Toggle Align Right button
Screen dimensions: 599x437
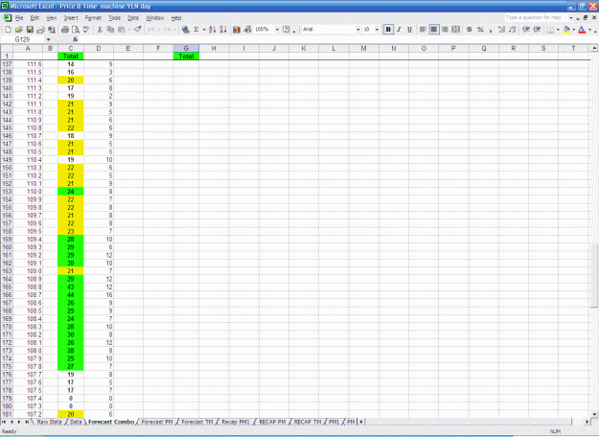pyautogui.click(x=445, y=30)
